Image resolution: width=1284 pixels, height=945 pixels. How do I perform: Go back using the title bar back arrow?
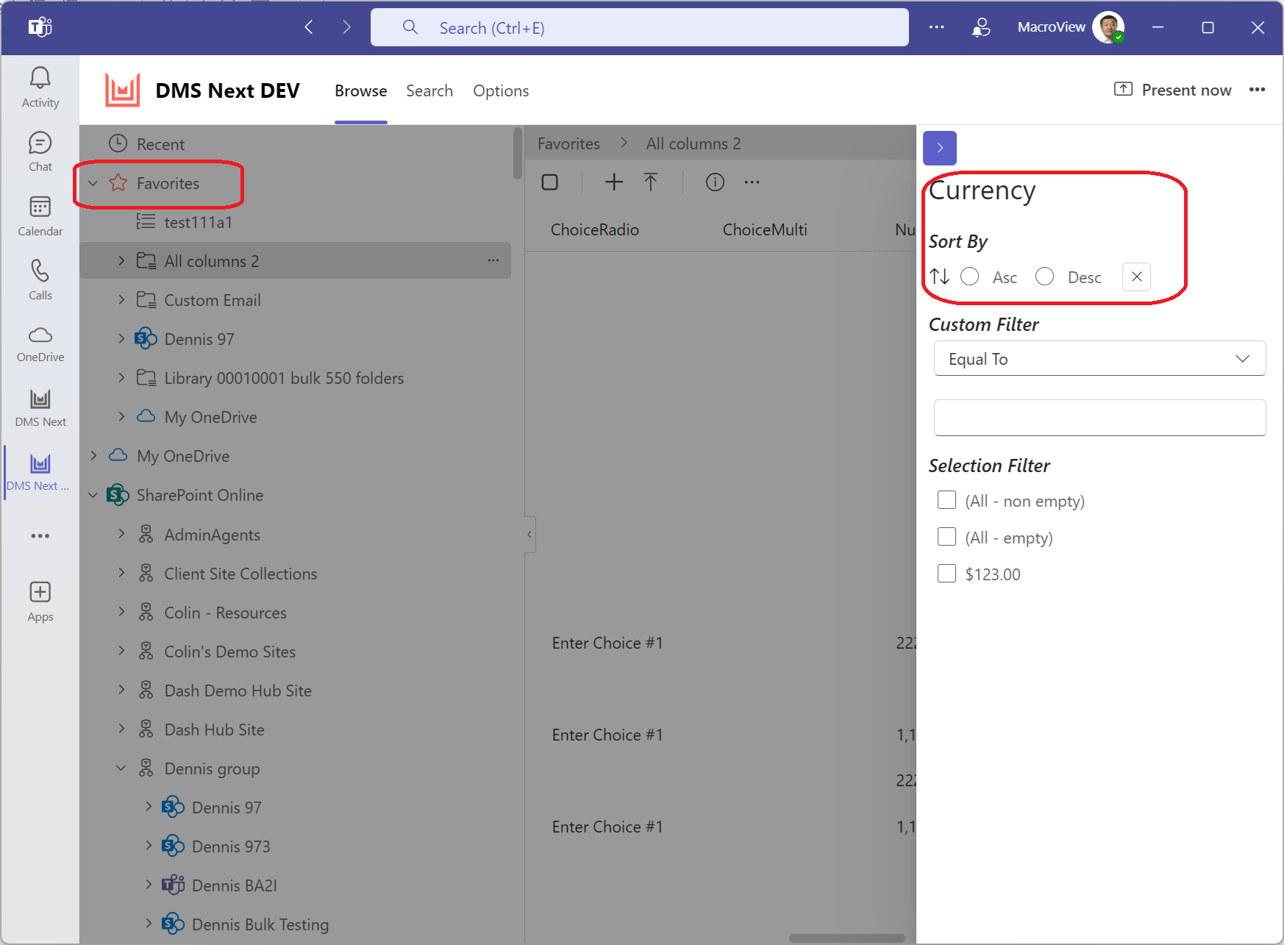pyautogui.click(x=309, y=27)
